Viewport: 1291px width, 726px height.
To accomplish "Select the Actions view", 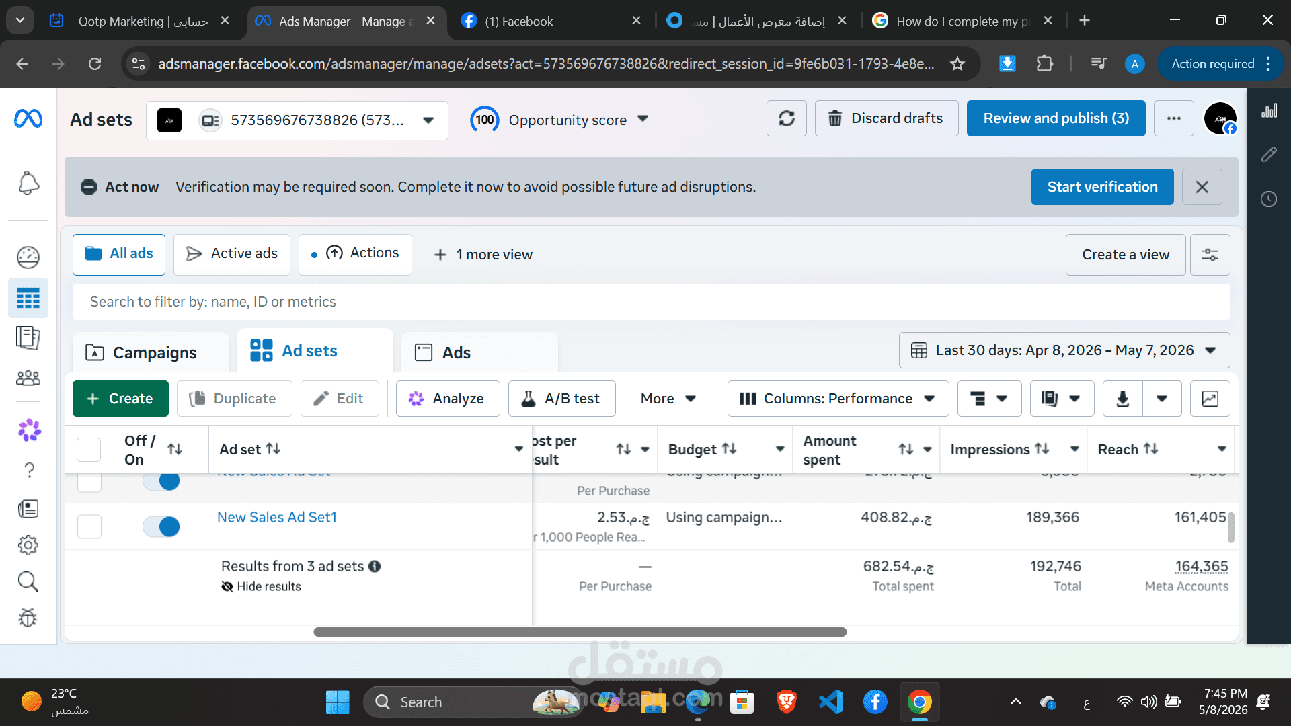I will coord(355,254).
